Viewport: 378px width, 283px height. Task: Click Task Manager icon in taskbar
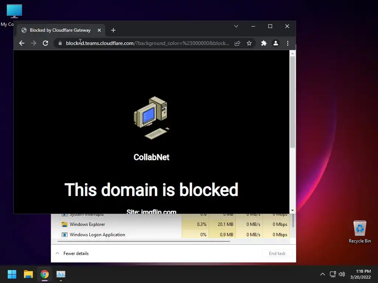pyautogui.click(x=61, y=274)
